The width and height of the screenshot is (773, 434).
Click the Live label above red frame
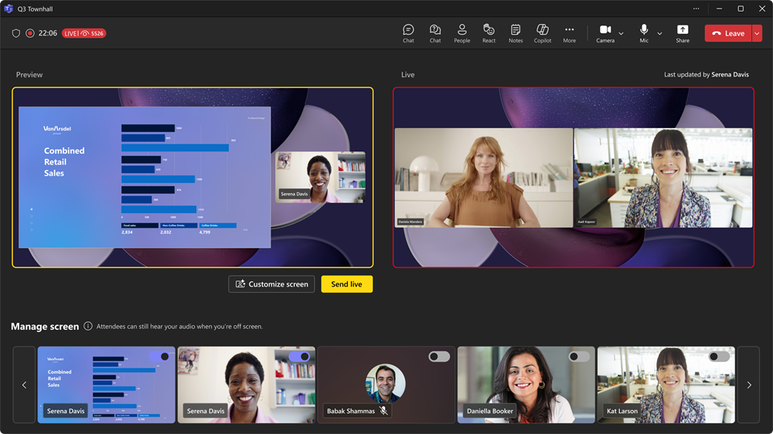pyautogui.click(x=407, y=74)
